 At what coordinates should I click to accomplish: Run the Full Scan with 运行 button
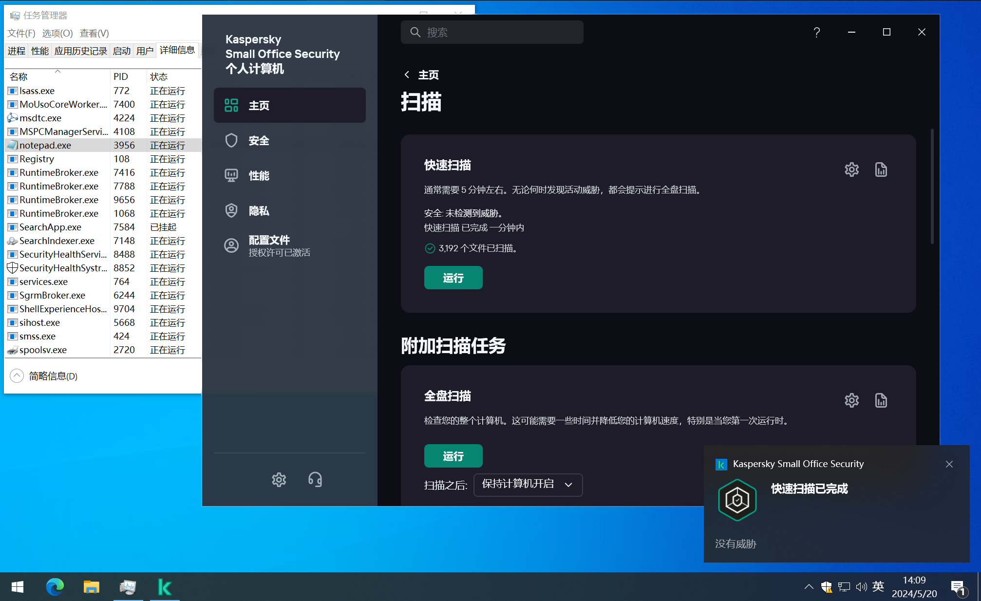tap(453, 456)
